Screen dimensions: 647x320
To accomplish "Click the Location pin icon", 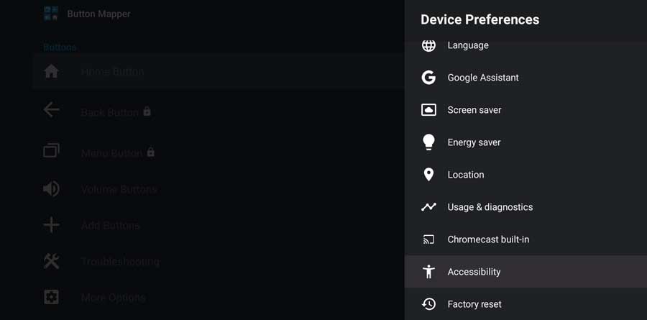I will tap(428, 174).
